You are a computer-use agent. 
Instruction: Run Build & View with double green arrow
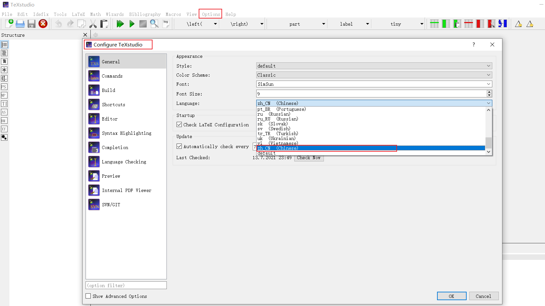(120, 23)
